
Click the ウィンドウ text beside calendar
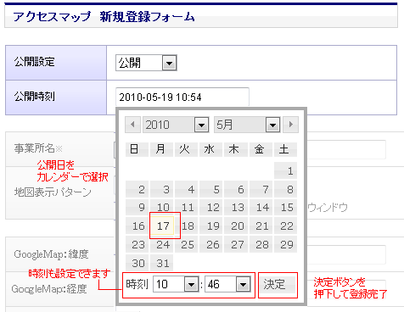tap(328, 208)
